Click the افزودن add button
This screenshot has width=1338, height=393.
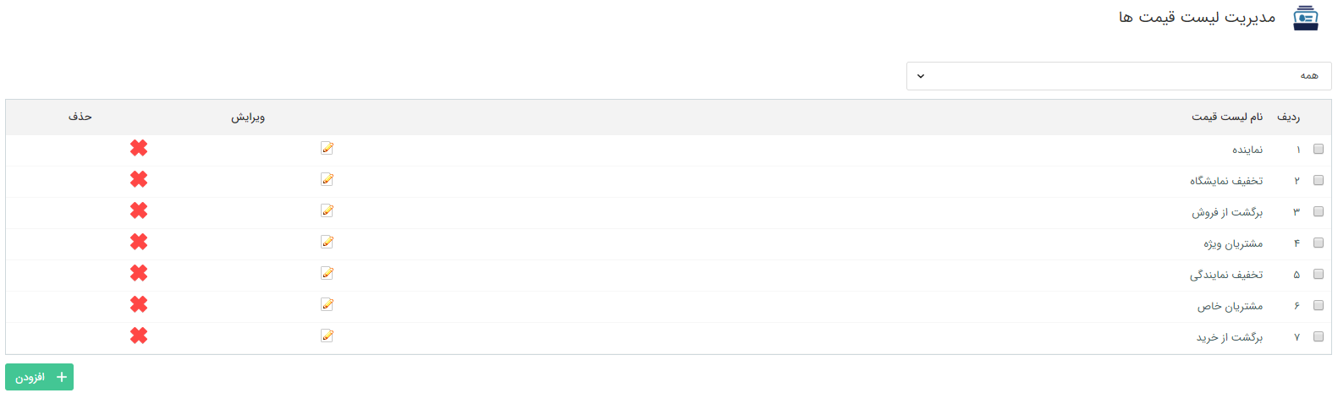click(39, 377)
